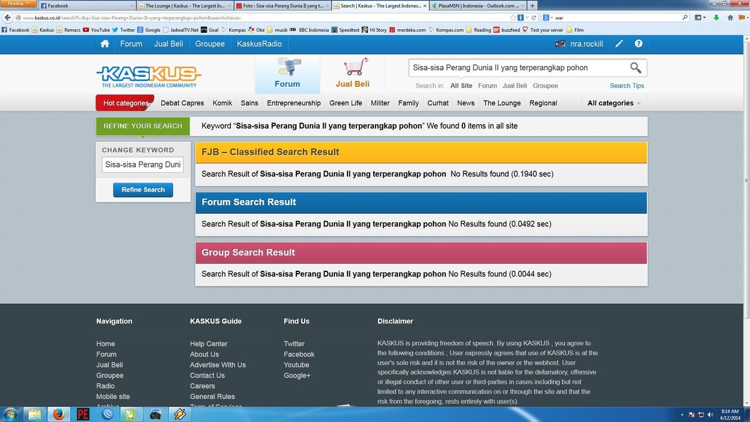The width and height of the screenshot is (750, 422).
Task: Open Militer category link
Action: click(380, 103)
